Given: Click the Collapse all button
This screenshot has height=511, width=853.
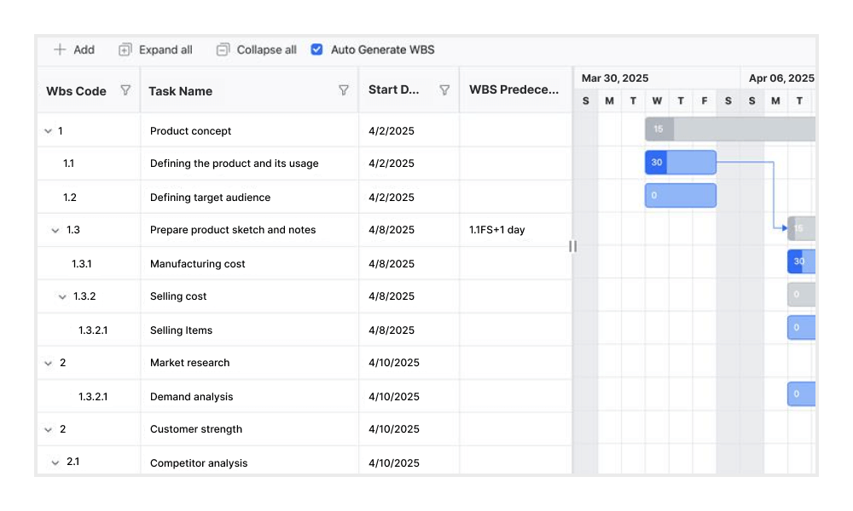Looking at the screenshot, I should click(x=255, y=49).
